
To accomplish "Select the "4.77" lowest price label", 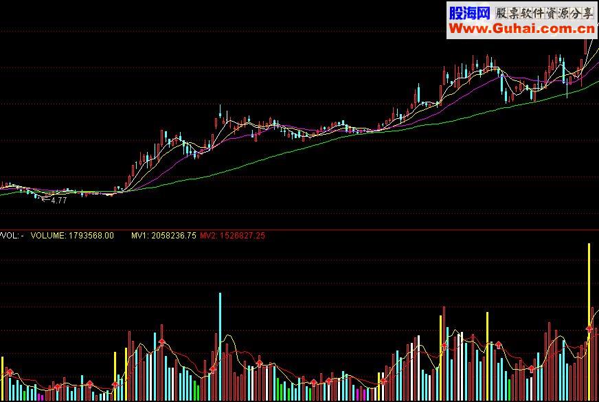I will (x=59, y=201).
